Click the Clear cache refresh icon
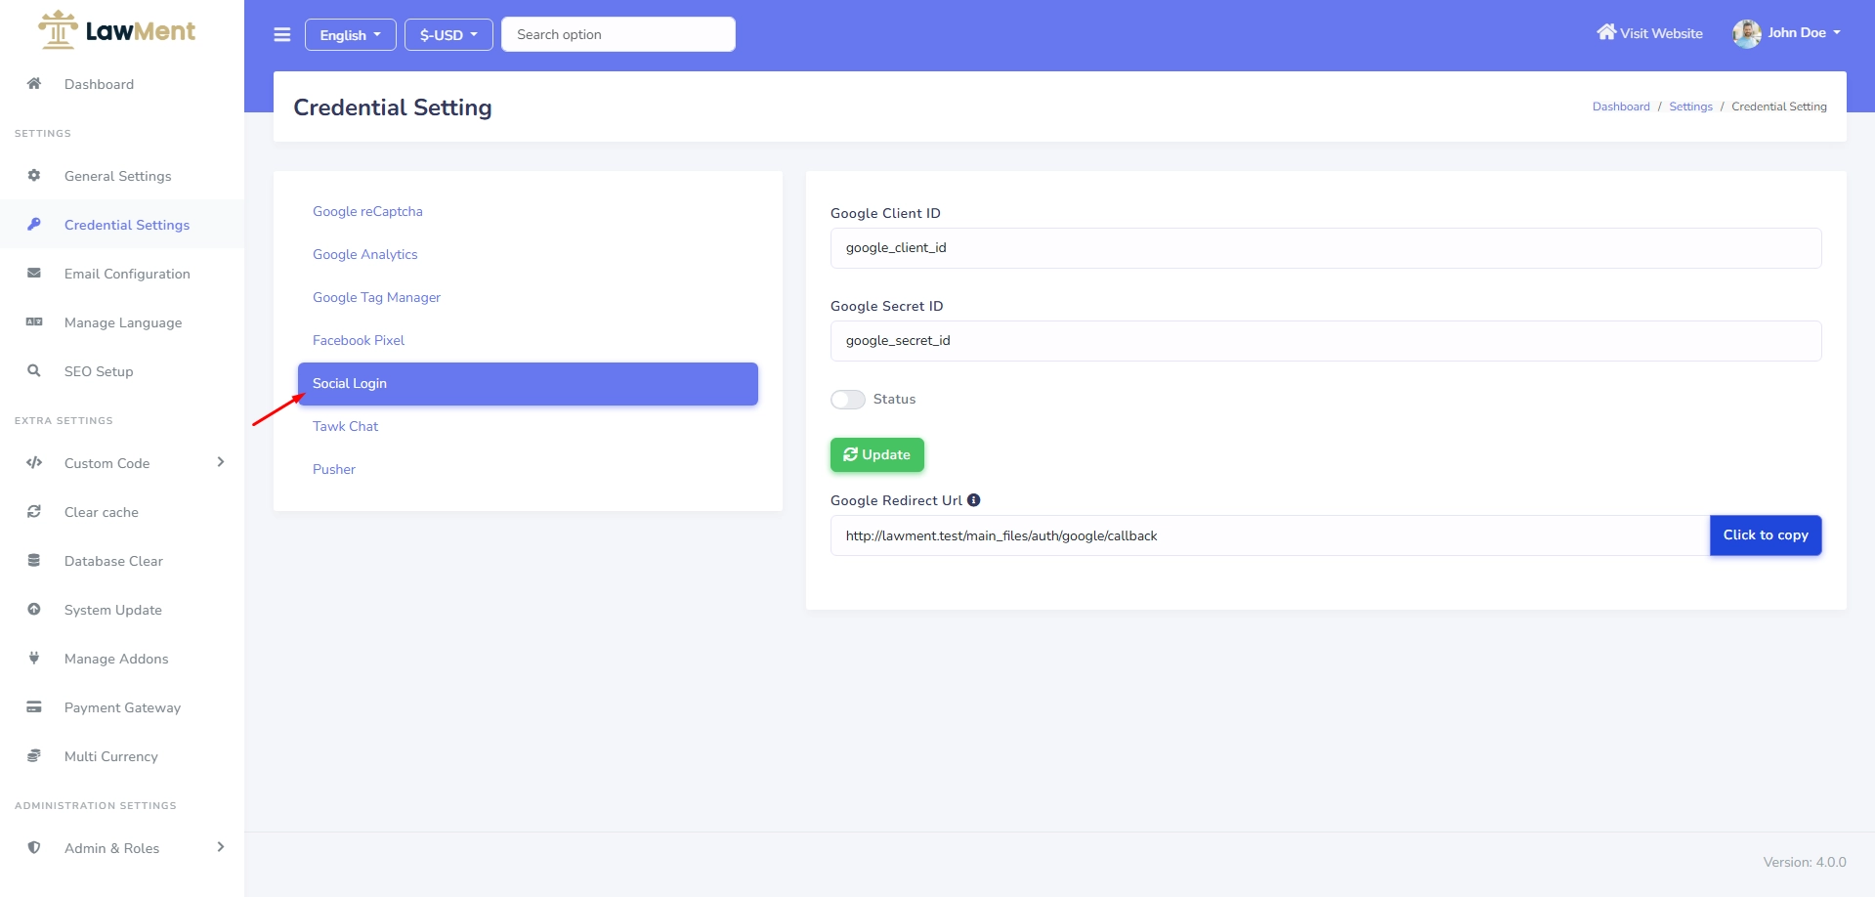Image resolution: width=1875 pixels, height=897 pixels. point(34,511)
